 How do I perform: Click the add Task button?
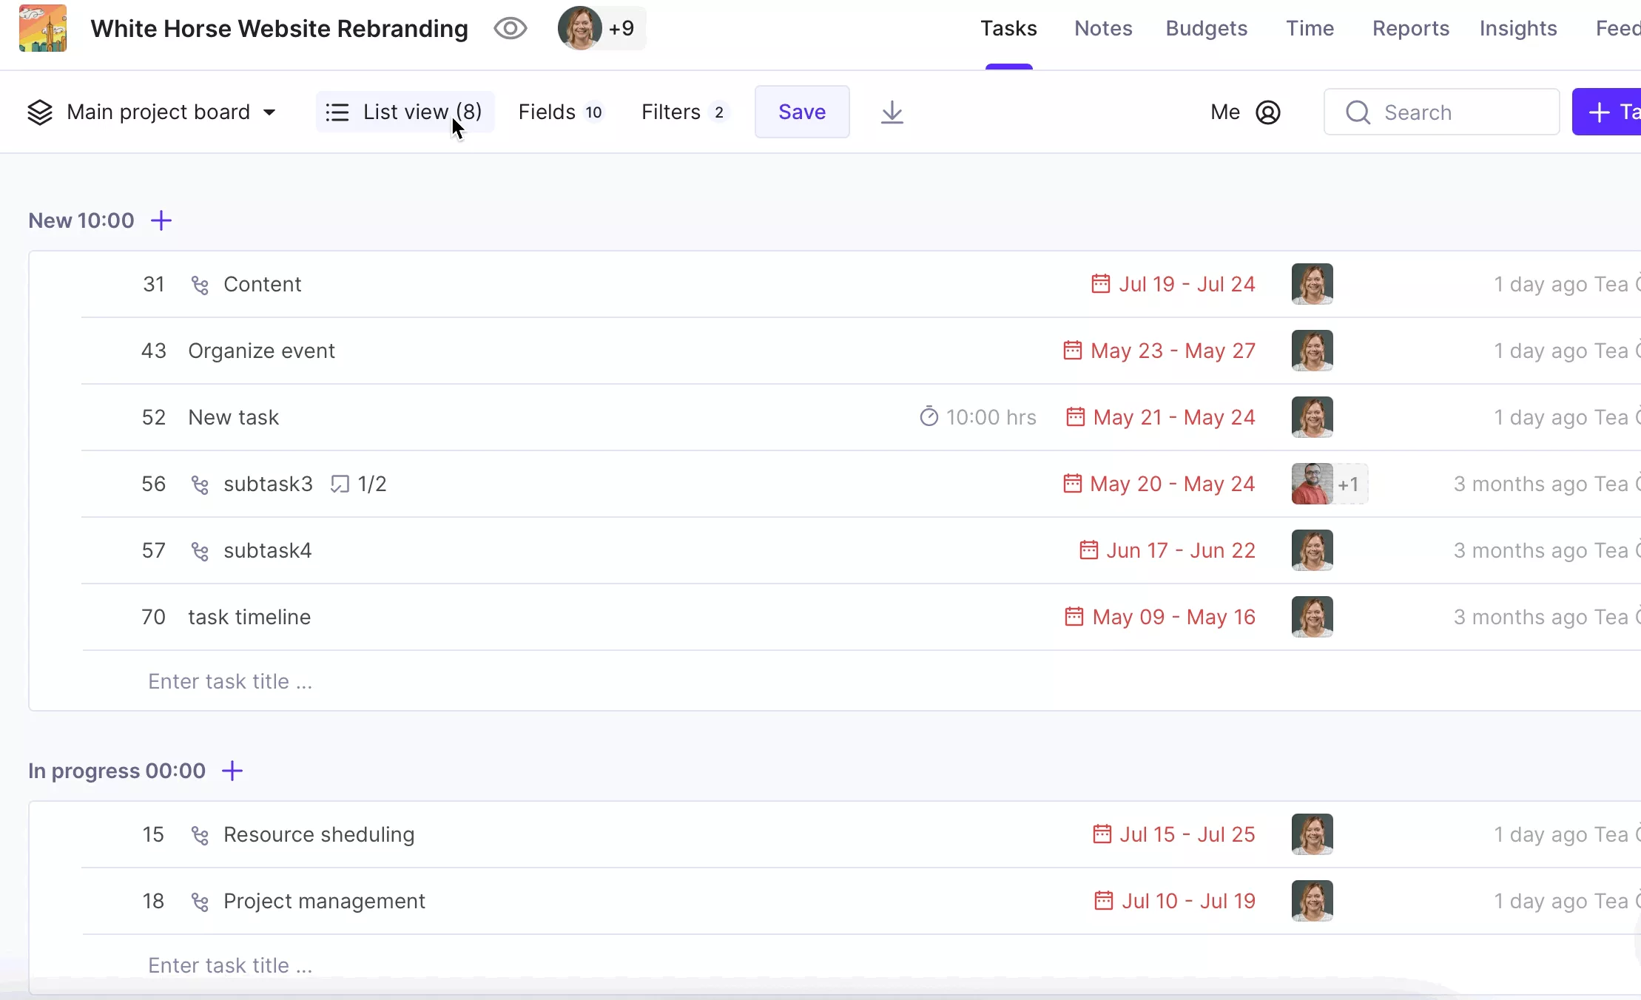click(x=1607, y=112)
